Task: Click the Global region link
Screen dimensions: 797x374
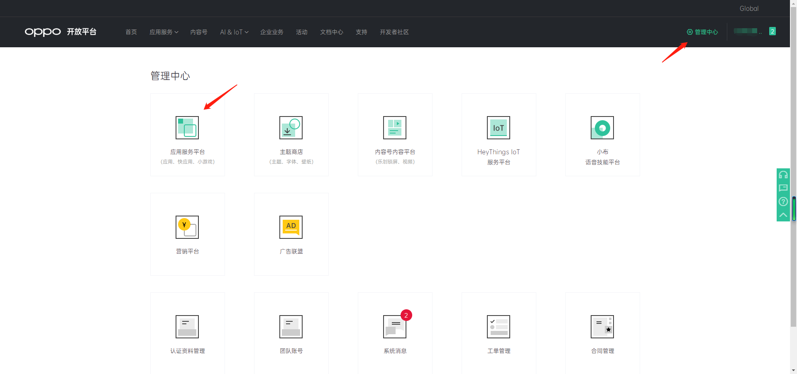Action: click(x=749, y=8)
